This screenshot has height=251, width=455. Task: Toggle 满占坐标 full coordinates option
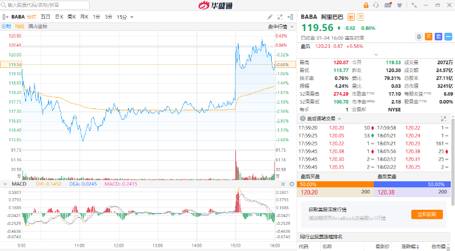pyautogui.click(x=38, y=27)
